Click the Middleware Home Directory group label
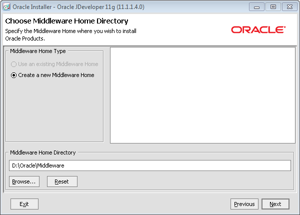The image size is (300, 215). coord(43,152)
